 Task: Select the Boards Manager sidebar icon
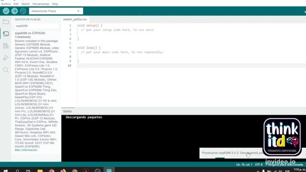pyautogui.click(x=6, y=34)
